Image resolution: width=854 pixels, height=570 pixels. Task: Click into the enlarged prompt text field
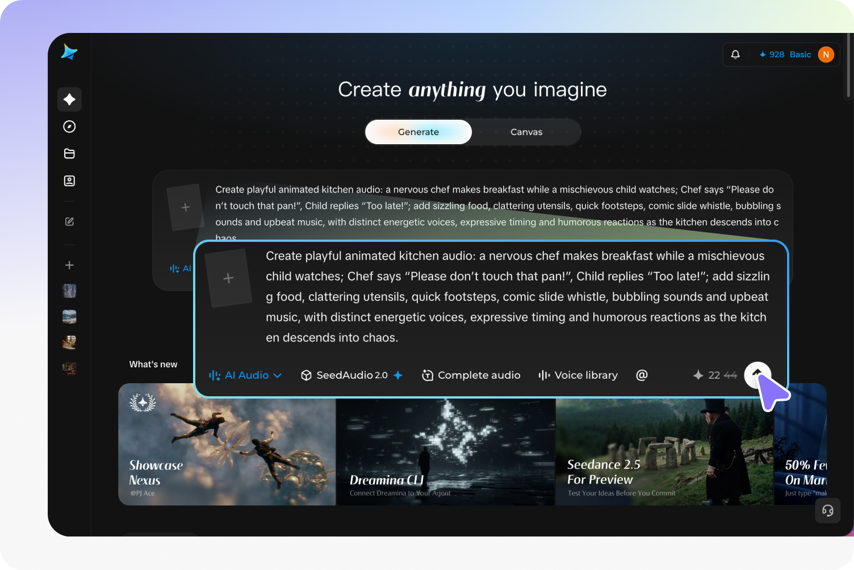coord(518,297)
